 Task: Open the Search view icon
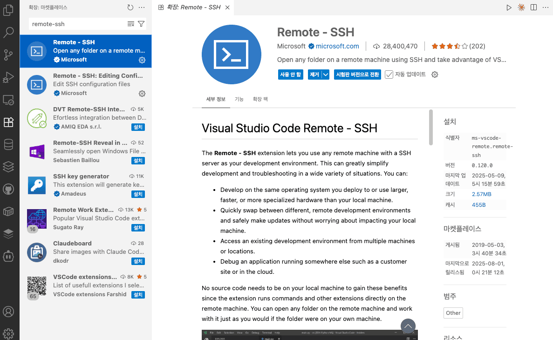8,32
